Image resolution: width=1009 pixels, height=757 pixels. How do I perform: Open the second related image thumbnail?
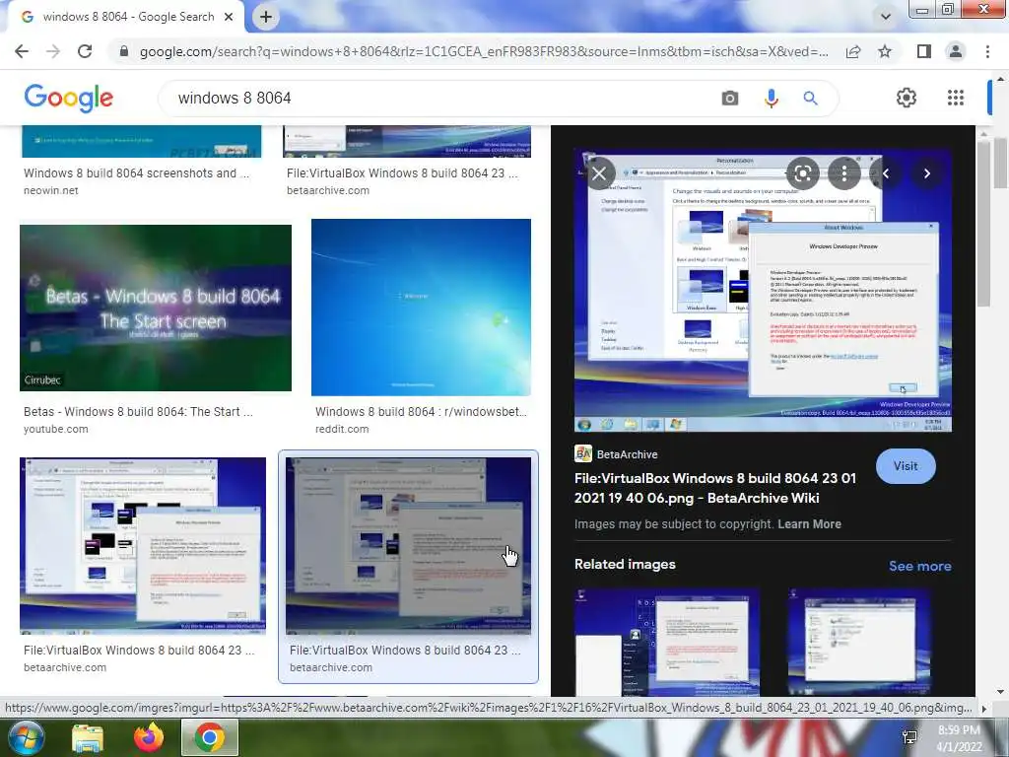(x=860, y=641)
